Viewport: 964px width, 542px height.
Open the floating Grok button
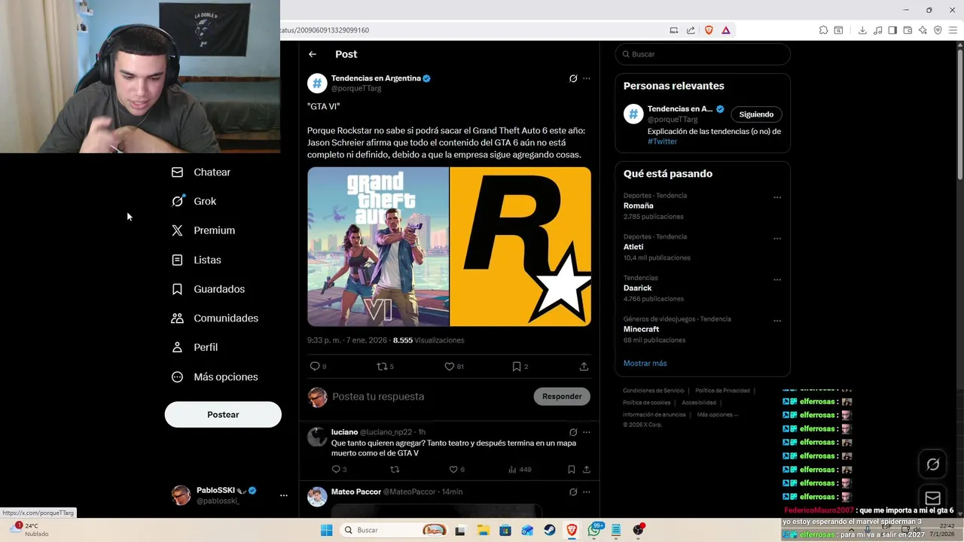click(933, 464)
